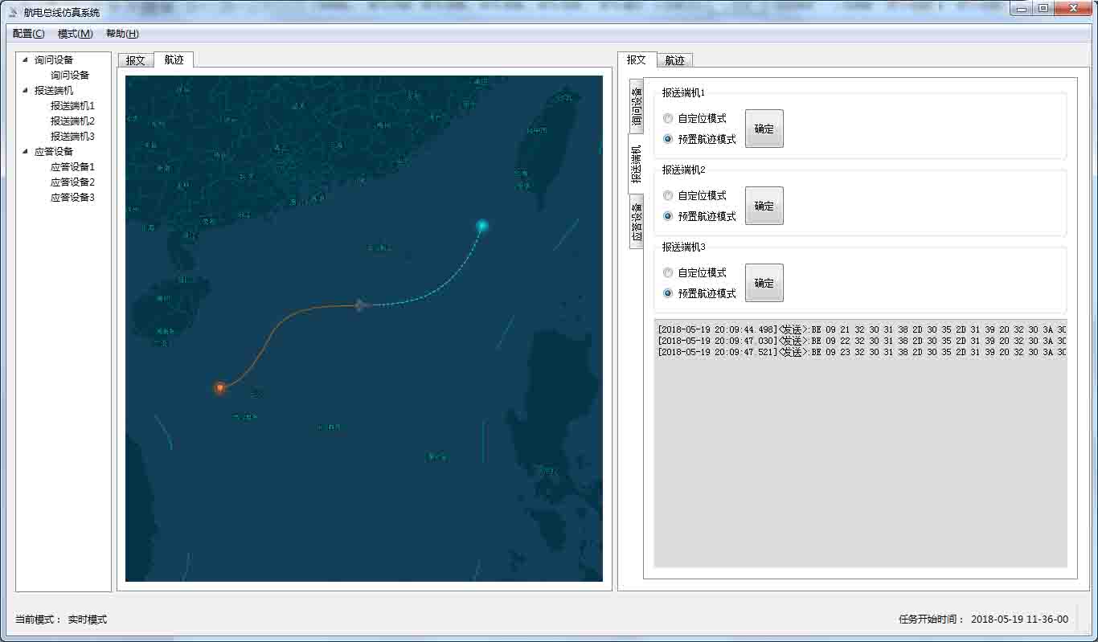Confirm 报送端机3 mode with 确定
The height and width of the screenshot is (642, 1098).
coord(764,283)
